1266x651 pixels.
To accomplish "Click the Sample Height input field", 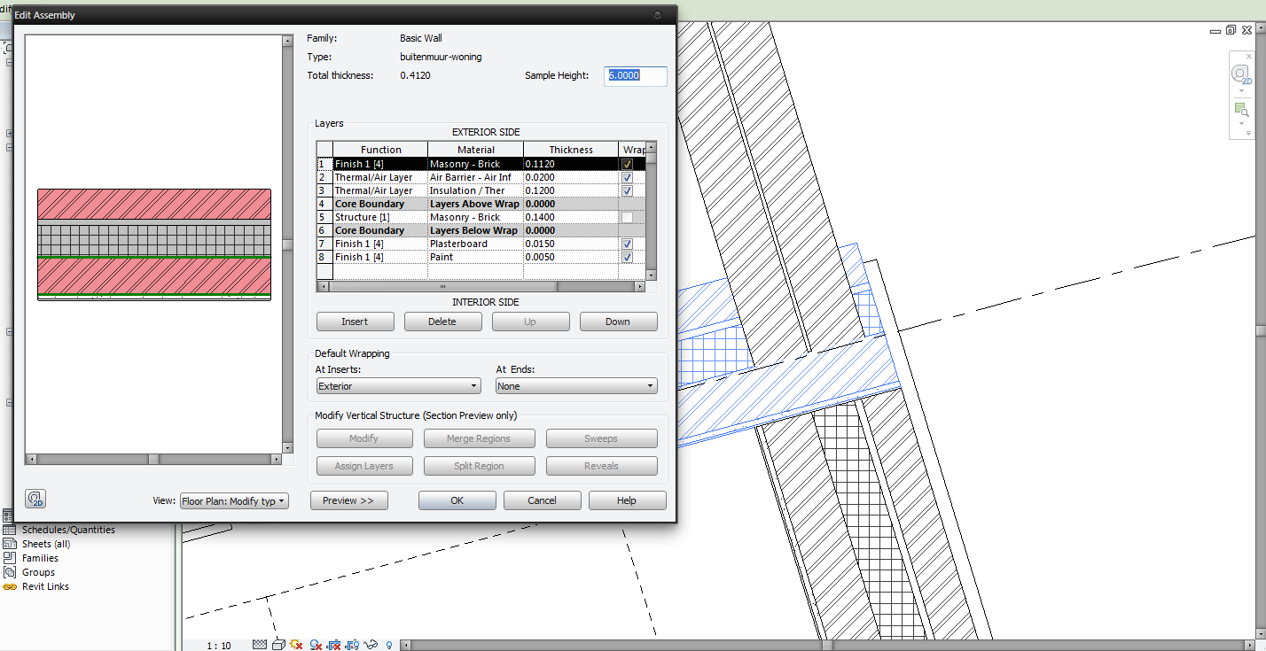I will coord(636,76).
